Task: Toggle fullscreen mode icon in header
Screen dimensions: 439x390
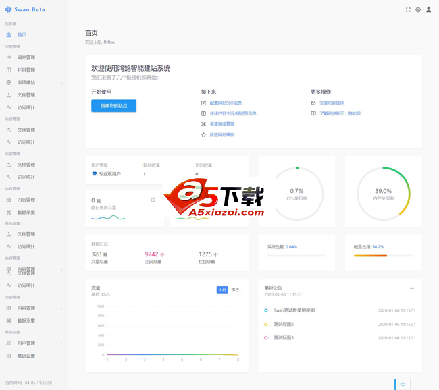Action: 408,10
